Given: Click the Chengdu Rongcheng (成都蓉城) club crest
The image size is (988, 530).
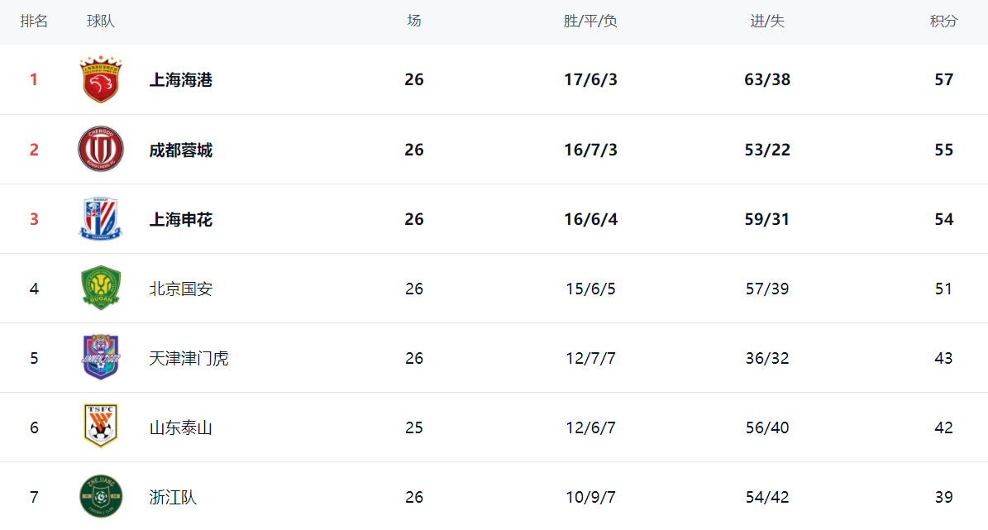Looking at the screenshot, I should point(100,150).
